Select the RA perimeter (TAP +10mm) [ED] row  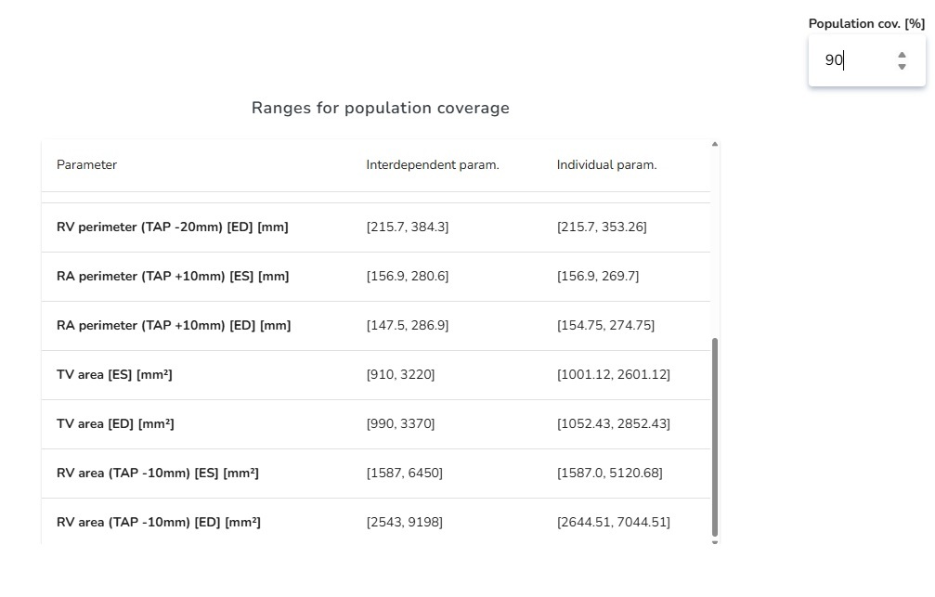174,325
